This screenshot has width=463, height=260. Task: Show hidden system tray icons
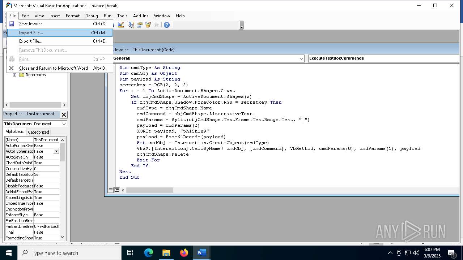pos(390,253)
